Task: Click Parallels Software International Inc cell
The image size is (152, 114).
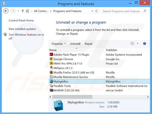Action: 127,86
